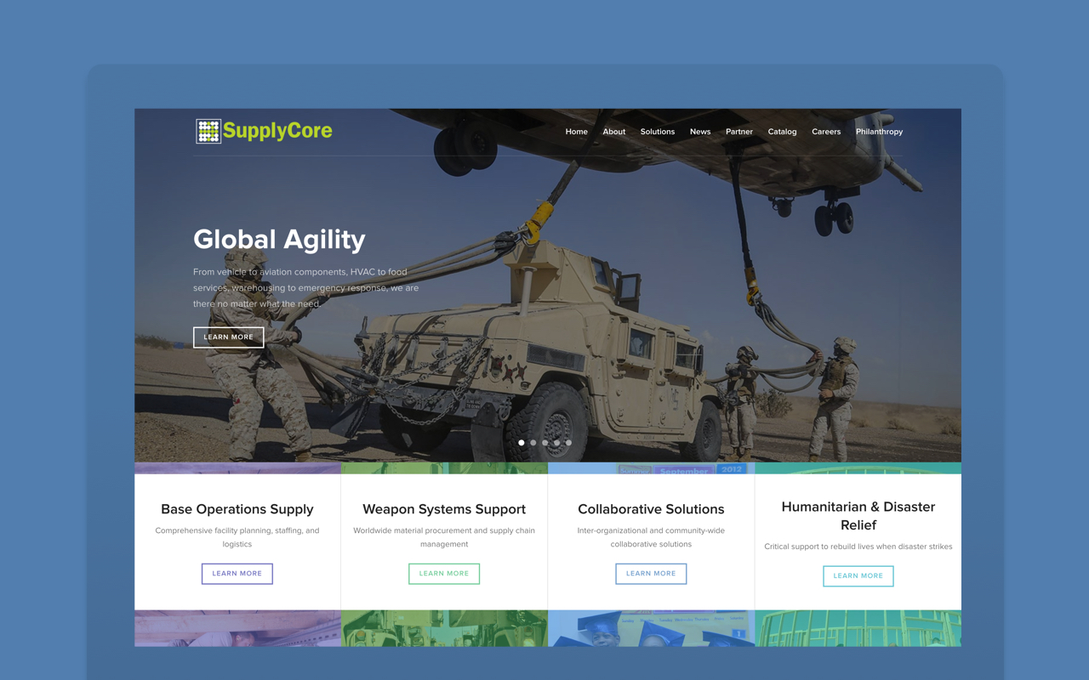Open the Home navigation item
Image resolution: width=1089 pixels, height=680 pixels.
click(x=576, y=132)
